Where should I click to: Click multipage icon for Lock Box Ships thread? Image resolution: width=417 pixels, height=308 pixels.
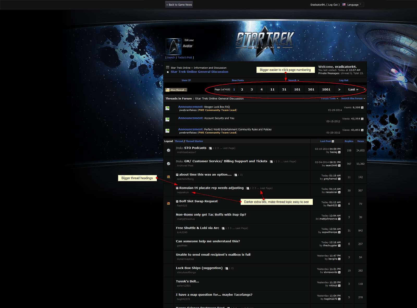pos(226,268)
